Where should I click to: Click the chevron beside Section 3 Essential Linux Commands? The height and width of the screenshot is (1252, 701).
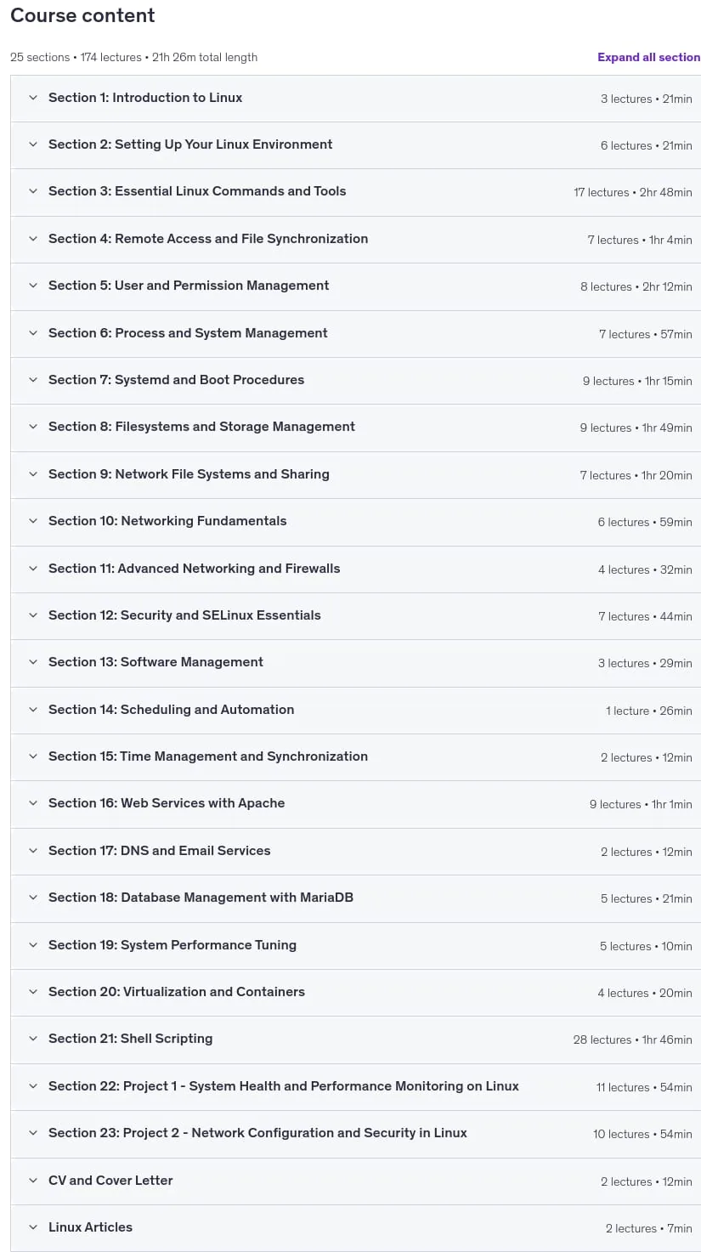pos(33,191)
